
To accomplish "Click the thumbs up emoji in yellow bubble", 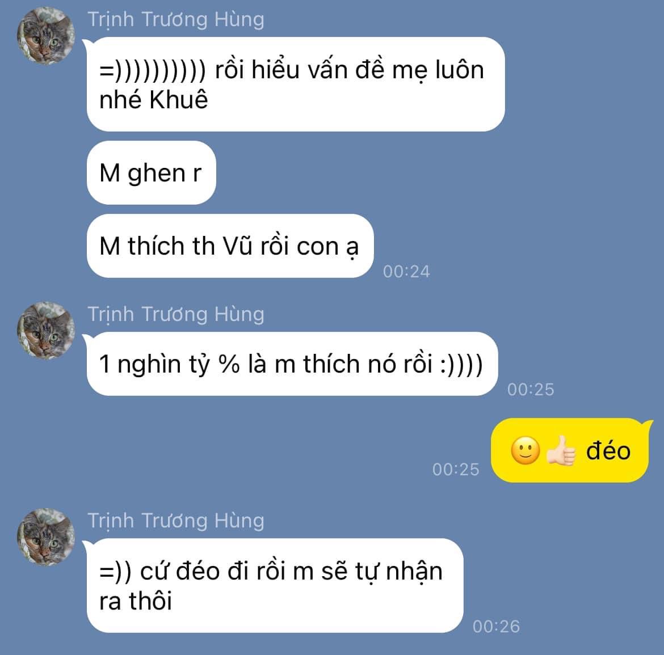I will 561,451.
